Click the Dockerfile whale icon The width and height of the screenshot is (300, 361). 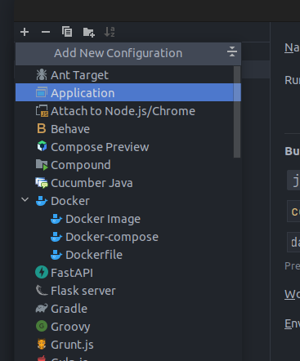pos(56,255)
